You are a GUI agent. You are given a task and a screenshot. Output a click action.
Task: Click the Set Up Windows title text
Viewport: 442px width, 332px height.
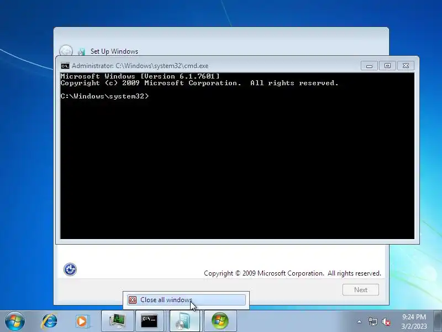114,51
